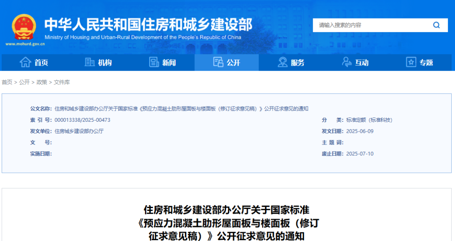Click the 发文单位 field label

click(x=41, y=131)
